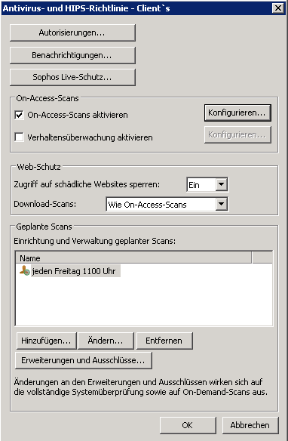Open the schädliche Websites sperren dropdown arrow
The width and height of the screenshot is (288, 441).
tap(222, 184)
